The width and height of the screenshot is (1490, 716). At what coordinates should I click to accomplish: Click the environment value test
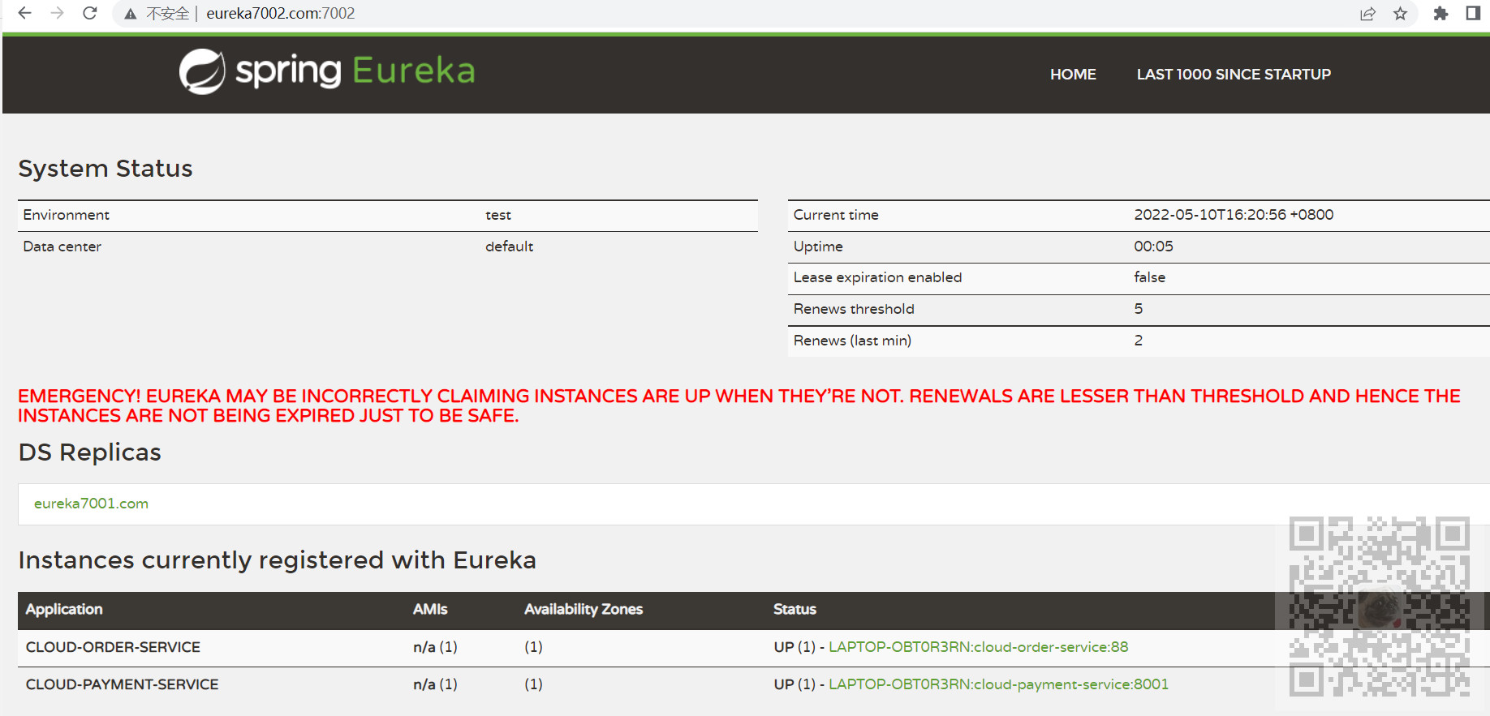498,215
